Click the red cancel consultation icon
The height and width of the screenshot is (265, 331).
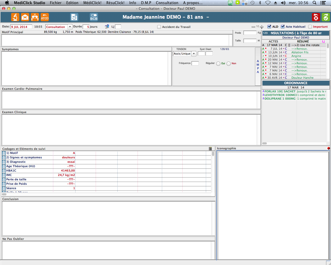coord(316,17)
